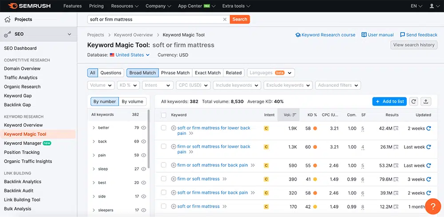View SERP icon next to 79.6M results
The height and width of the screenshot is (217, 444).
click(396, 179)
